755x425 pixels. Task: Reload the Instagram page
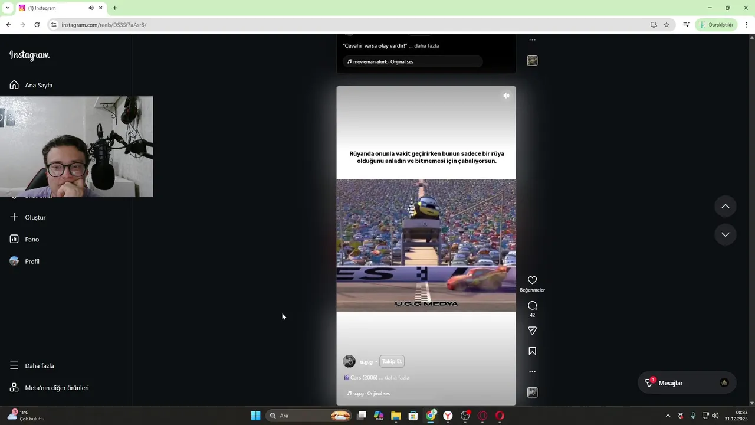tap(37, 25)
